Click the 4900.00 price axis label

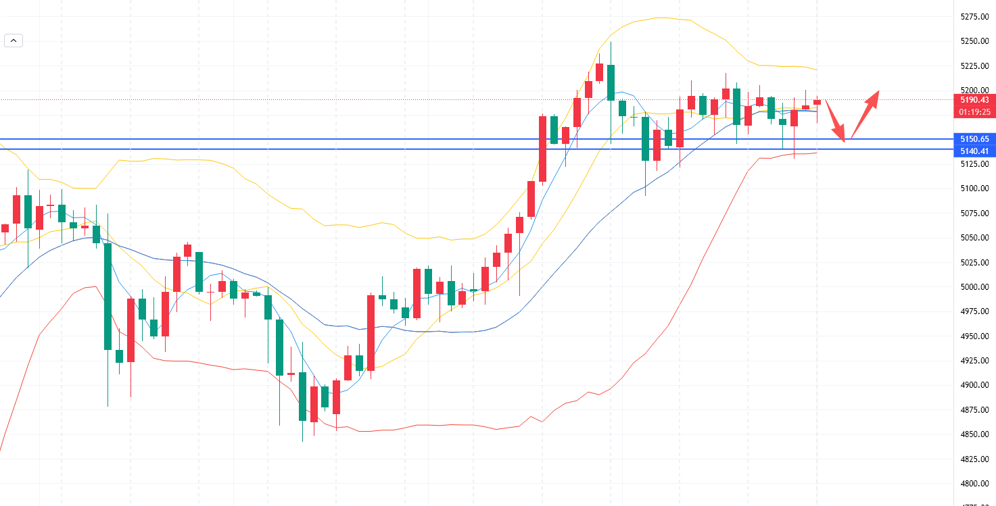pos(974,385)
